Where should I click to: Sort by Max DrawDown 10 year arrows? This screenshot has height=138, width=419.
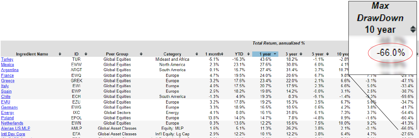coord(413,29)
